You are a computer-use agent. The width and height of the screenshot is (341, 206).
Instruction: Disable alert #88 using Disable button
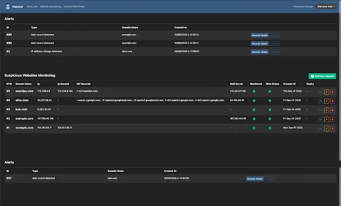[x=275, y=44]
